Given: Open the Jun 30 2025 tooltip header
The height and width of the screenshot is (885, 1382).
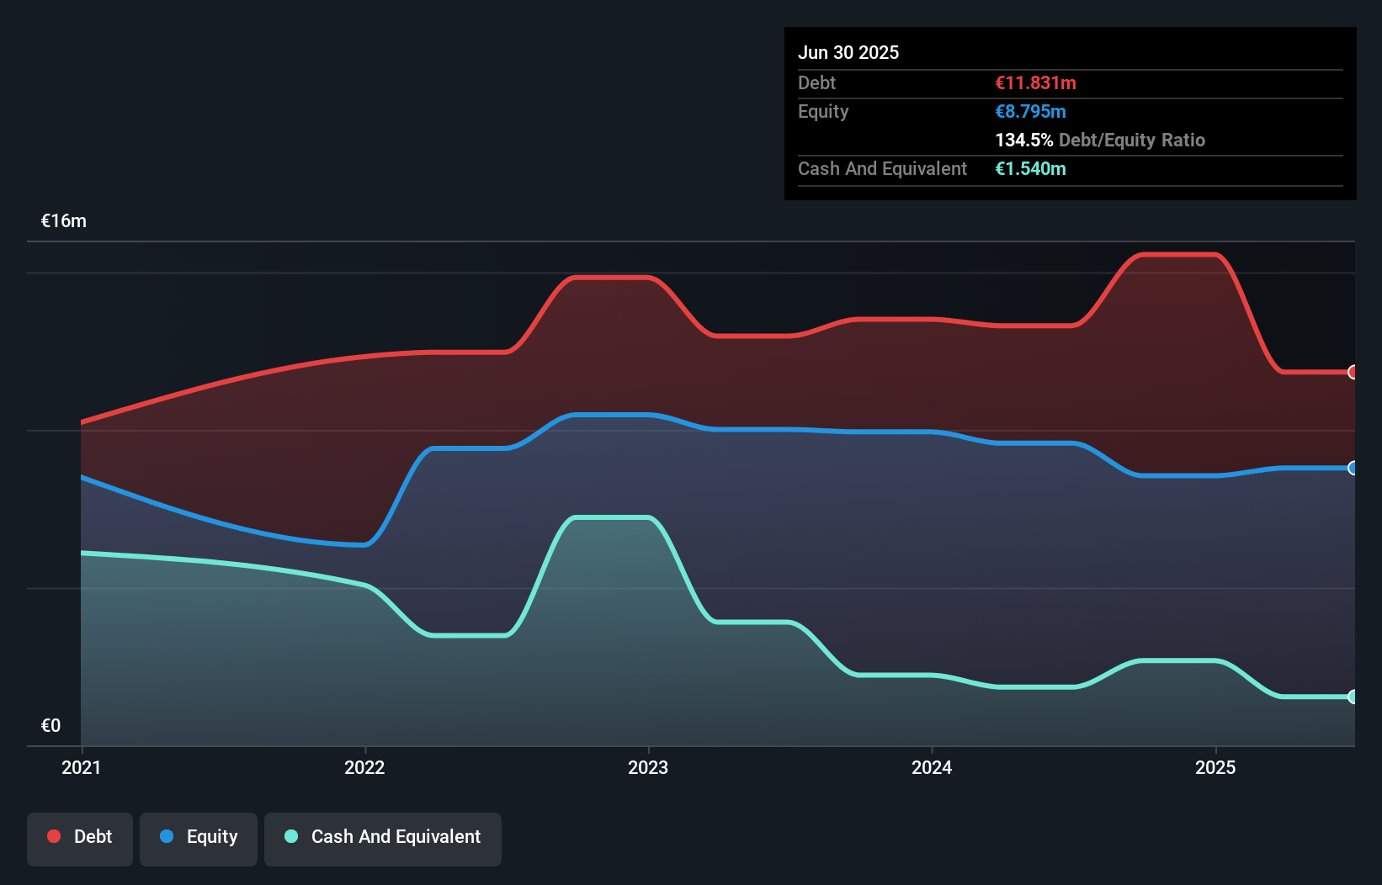Looking at the screenshot, I should pyautogui.click(x=848, y=52).
